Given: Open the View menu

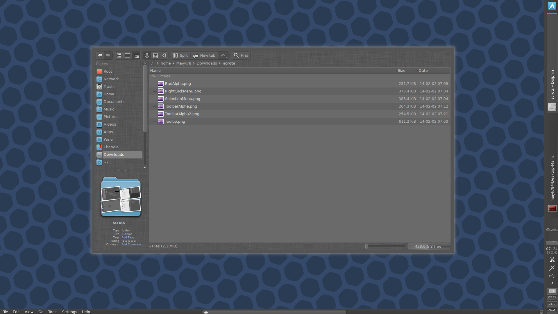Looking at the screenshot, I should (x=29, y=312).
